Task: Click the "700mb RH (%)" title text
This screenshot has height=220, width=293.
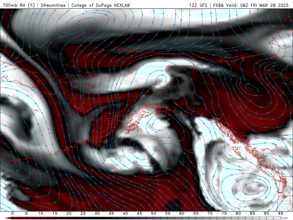Action: click(x=19, y=5)
